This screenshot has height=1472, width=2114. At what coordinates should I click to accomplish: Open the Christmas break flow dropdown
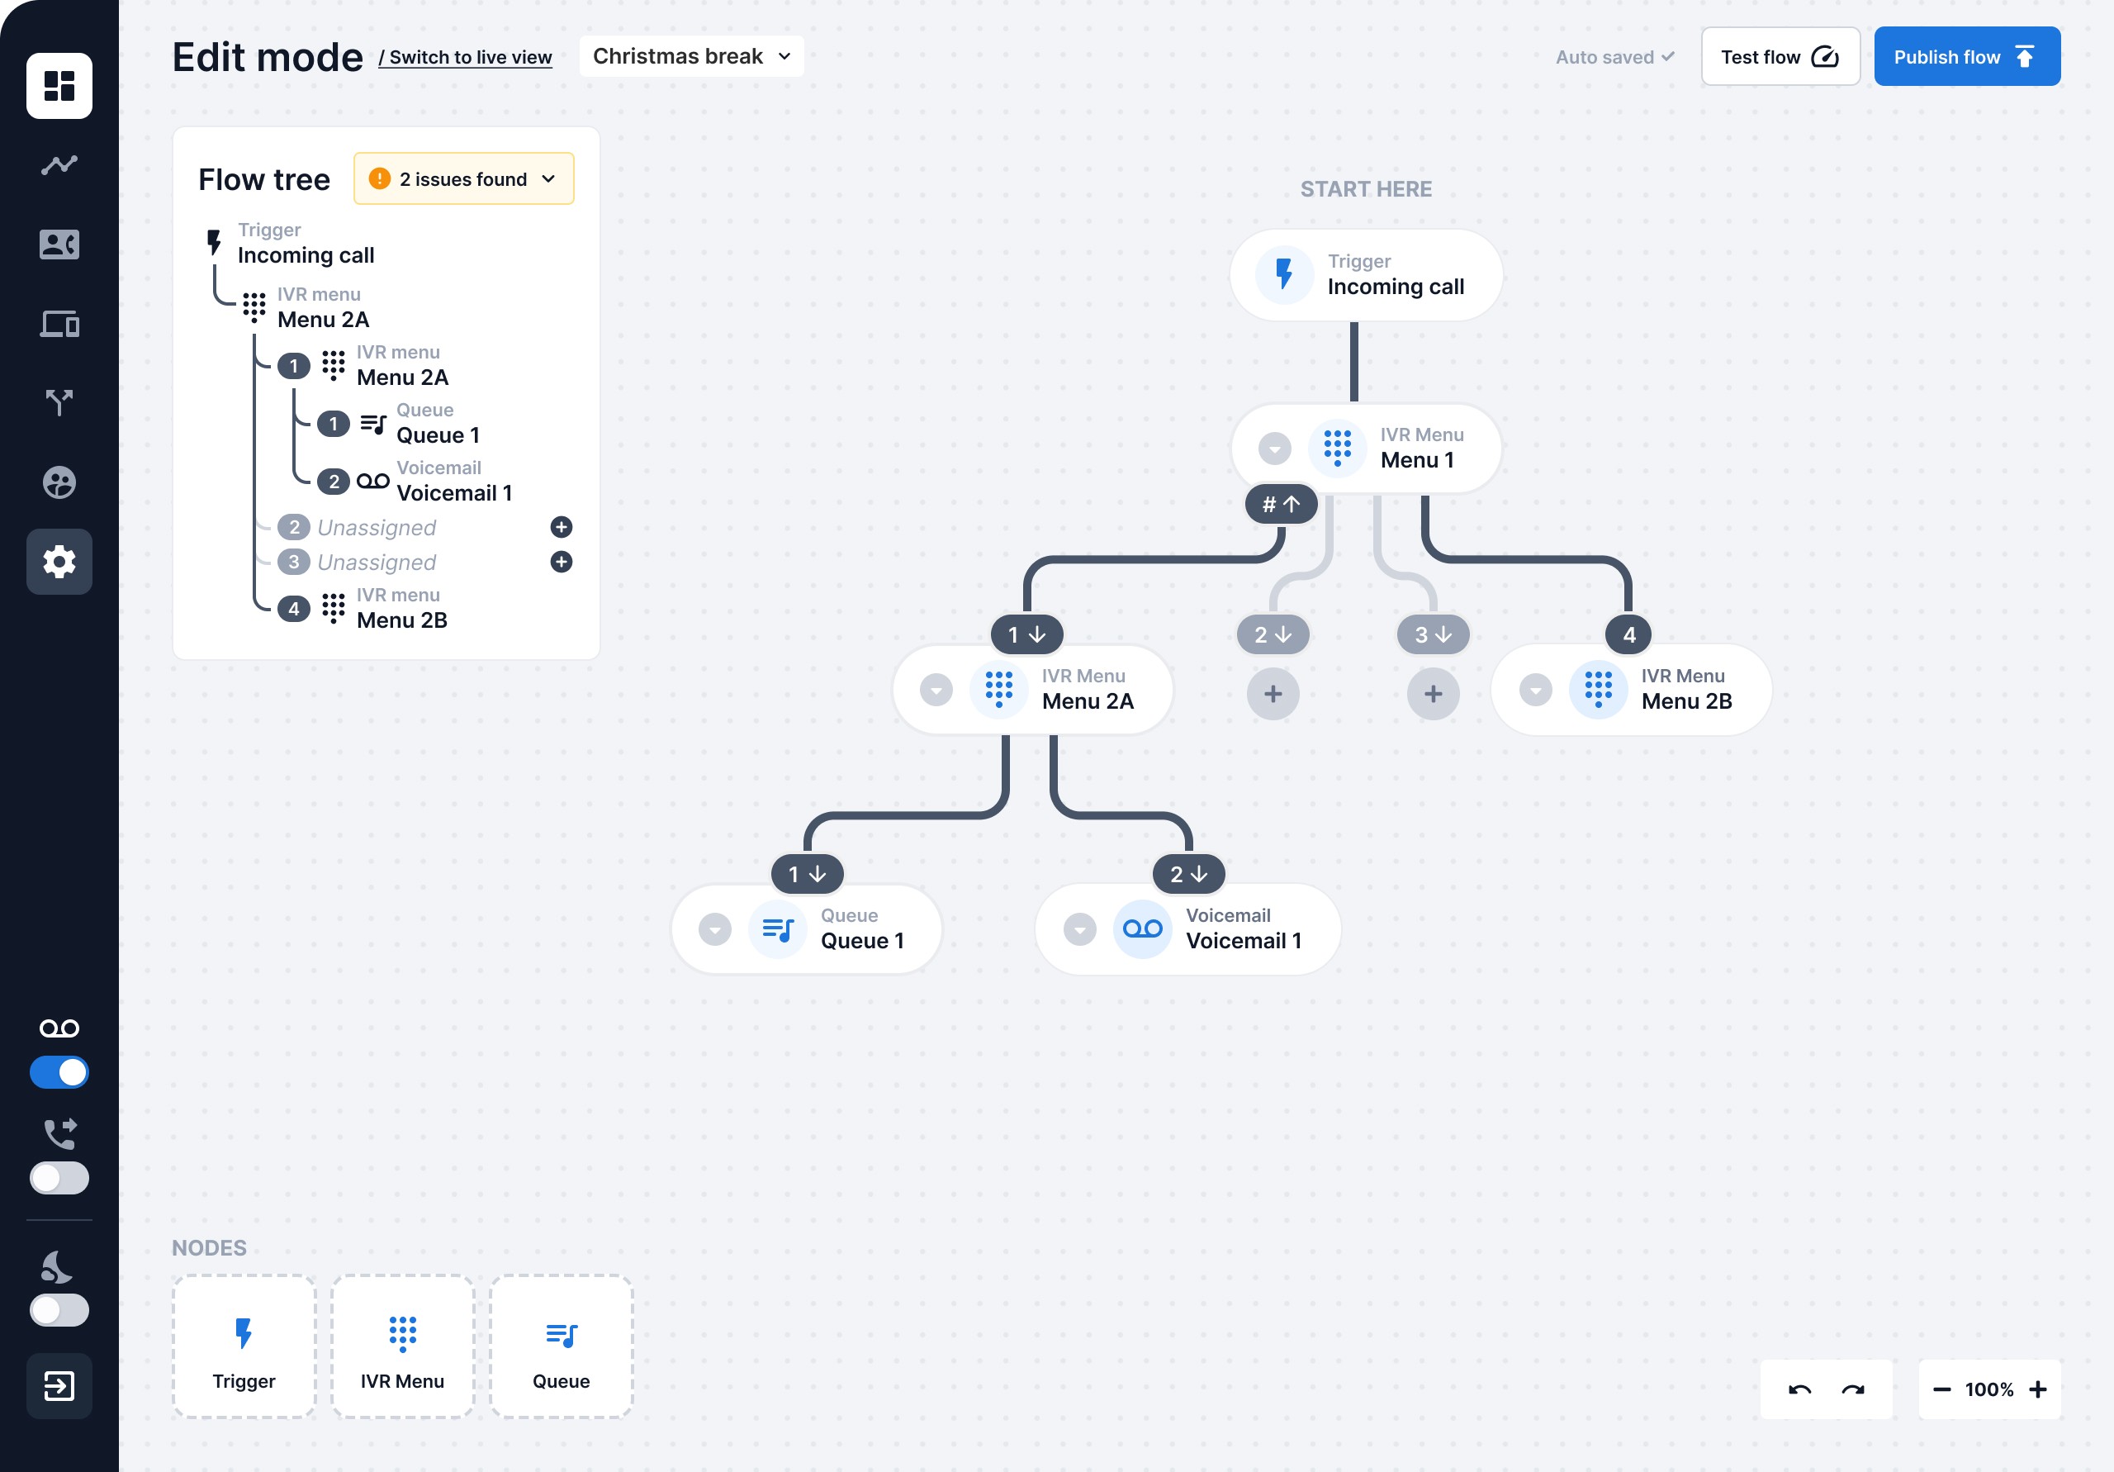click(x=691, y=56)
